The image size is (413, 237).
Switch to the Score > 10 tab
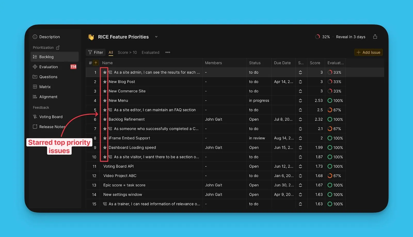[127, 52]
